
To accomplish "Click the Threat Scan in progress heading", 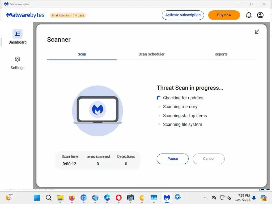I will tap(190, 88).
